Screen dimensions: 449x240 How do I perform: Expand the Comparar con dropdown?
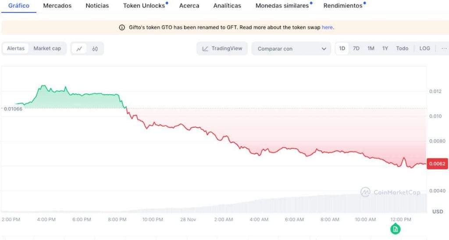[x=291, y=49]
